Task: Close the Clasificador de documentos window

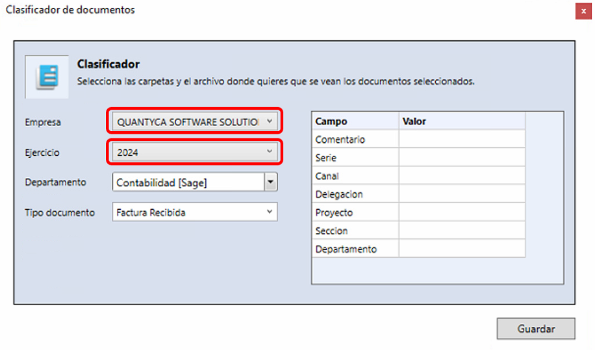Action: coord(583,11)
